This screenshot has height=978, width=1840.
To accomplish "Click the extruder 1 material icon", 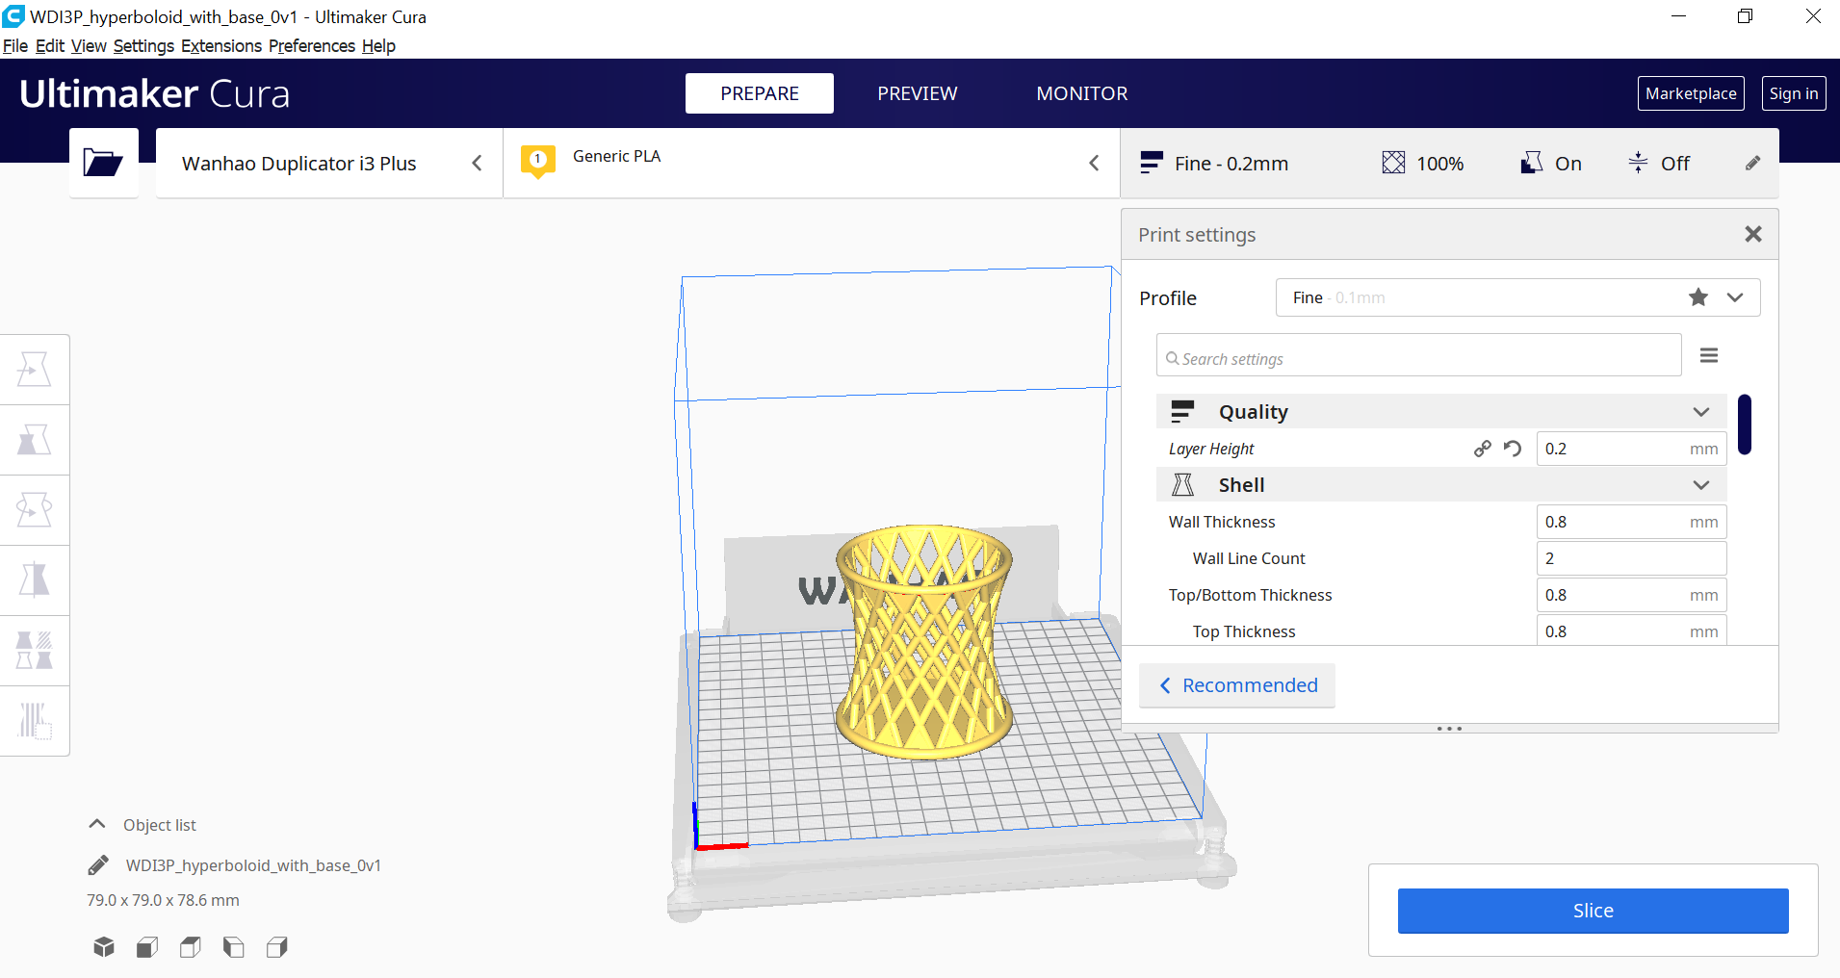I will [x=538, y=161].
